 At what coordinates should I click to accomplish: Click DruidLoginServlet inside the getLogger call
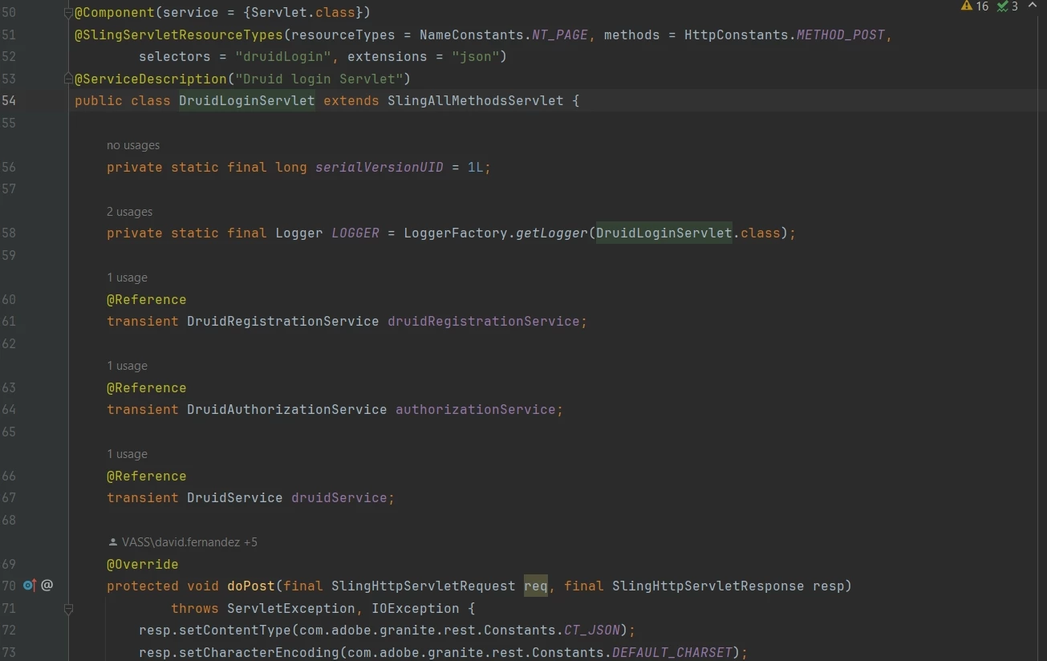point(664,233)
